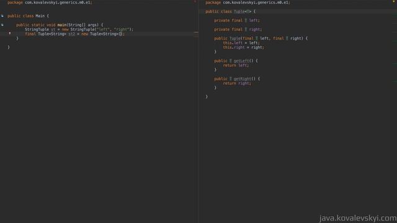Click the run gutter icon beside main method
The height and width of the screenshot is (223, 397).
coord(2,25)
